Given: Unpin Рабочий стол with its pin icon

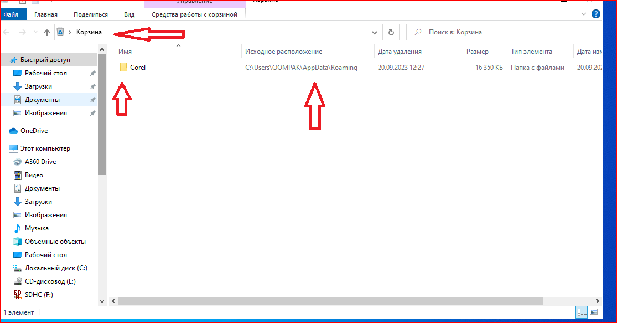Looking at the screenshot, I should [92, 73].
